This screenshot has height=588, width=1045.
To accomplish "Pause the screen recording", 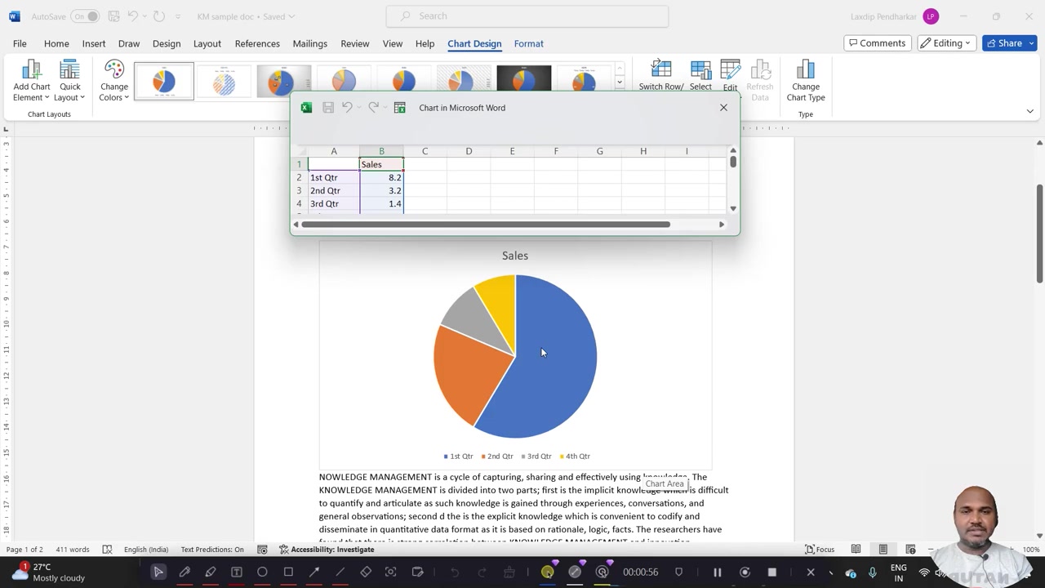I will [x=717, y=572].
